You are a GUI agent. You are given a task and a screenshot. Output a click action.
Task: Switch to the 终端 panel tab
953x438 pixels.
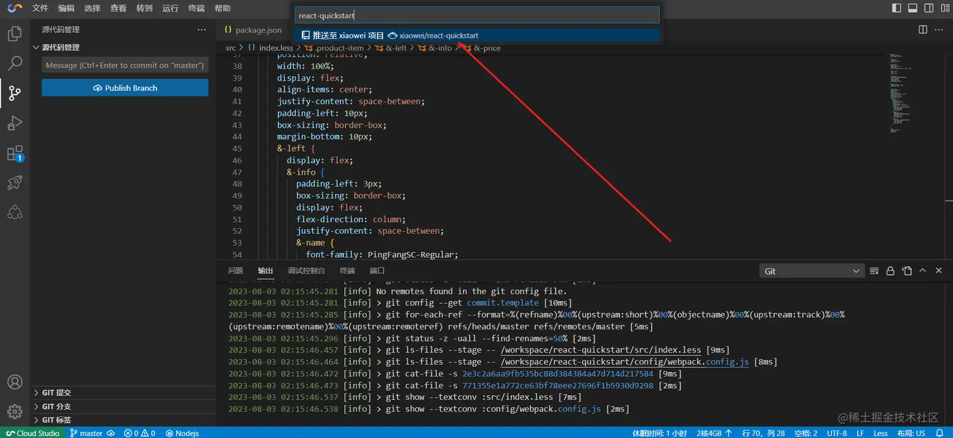point(347,271)
